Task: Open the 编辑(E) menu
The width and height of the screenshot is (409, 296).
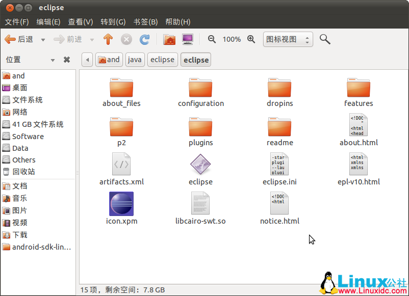Action: click(x=48, y=22)
